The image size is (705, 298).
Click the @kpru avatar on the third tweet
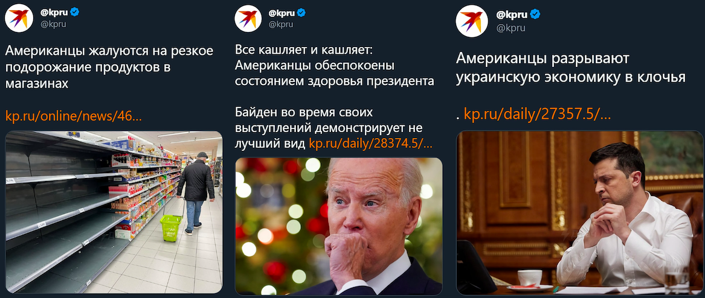coord(472,22)
